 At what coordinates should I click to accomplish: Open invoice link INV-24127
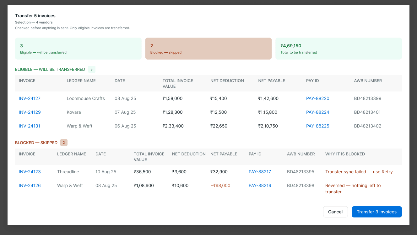tap(30, 98)
